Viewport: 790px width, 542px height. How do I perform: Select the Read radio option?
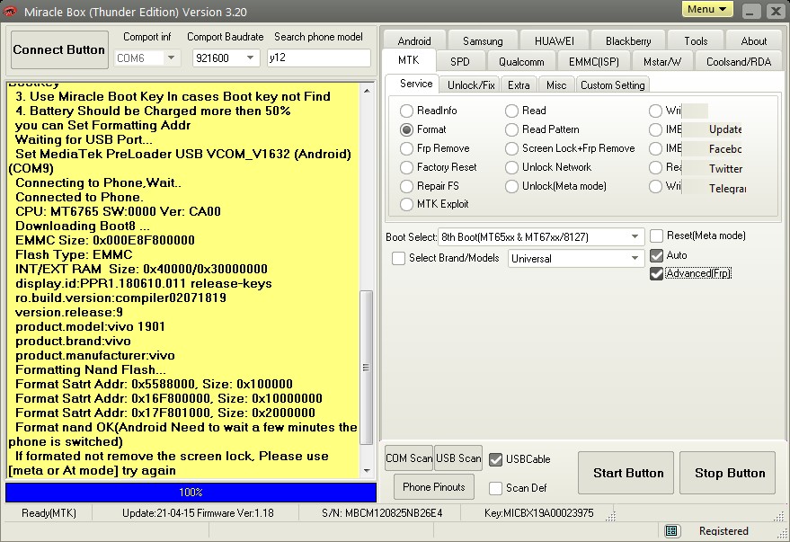point(526,111)
